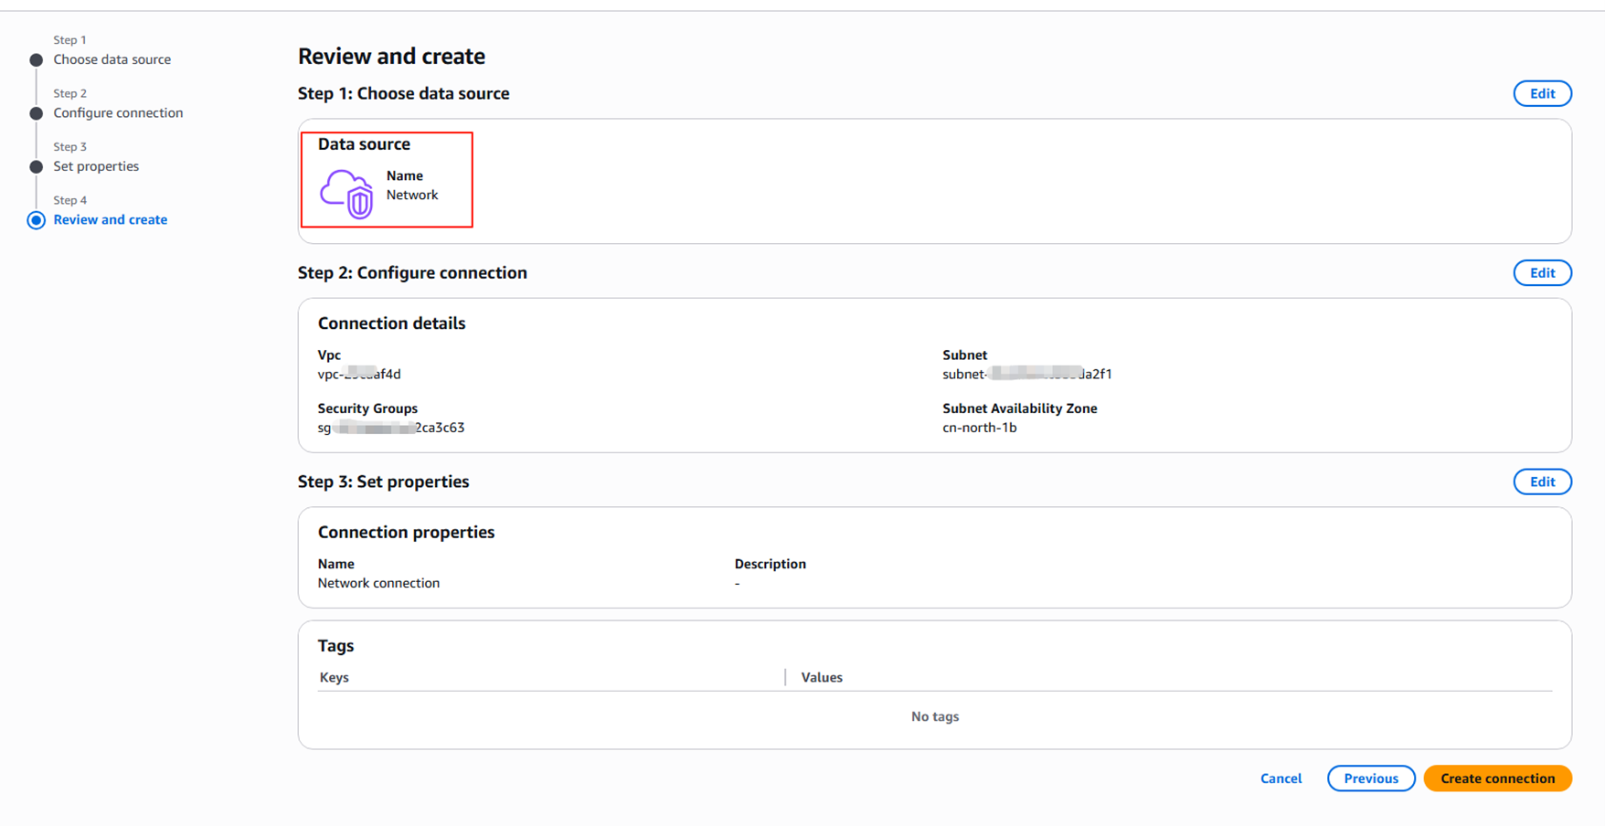This screenshot has height=826, width=1605.
Task: Click the Step 3 wizard bullet
Action: (x=37, y=167)
